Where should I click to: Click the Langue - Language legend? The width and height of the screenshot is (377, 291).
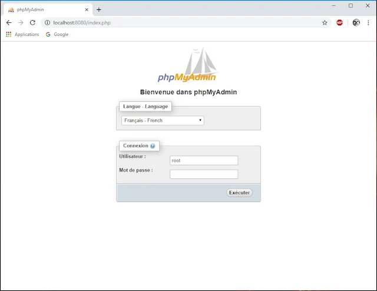(x=145, y=106)
